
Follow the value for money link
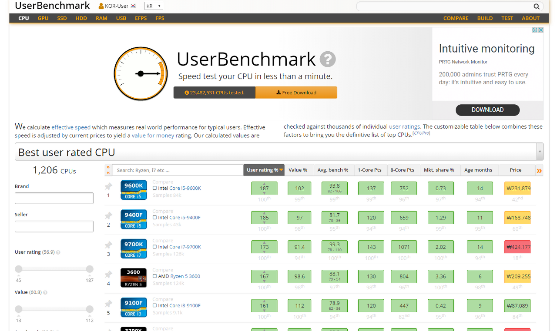pos(153,135)
